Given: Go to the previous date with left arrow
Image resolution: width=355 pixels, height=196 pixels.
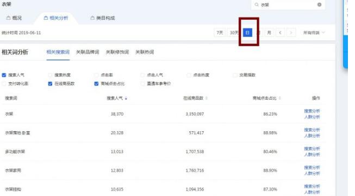Looking at the screenshot, I should pos(280,33).
